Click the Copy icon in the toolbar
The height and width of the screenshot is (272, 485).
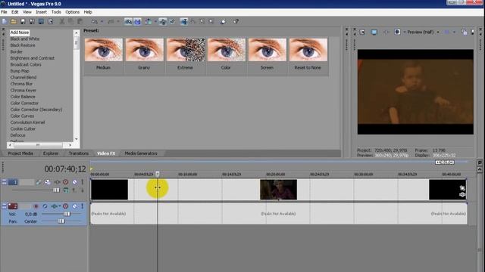pyautogui.click(x=70, y=22)
